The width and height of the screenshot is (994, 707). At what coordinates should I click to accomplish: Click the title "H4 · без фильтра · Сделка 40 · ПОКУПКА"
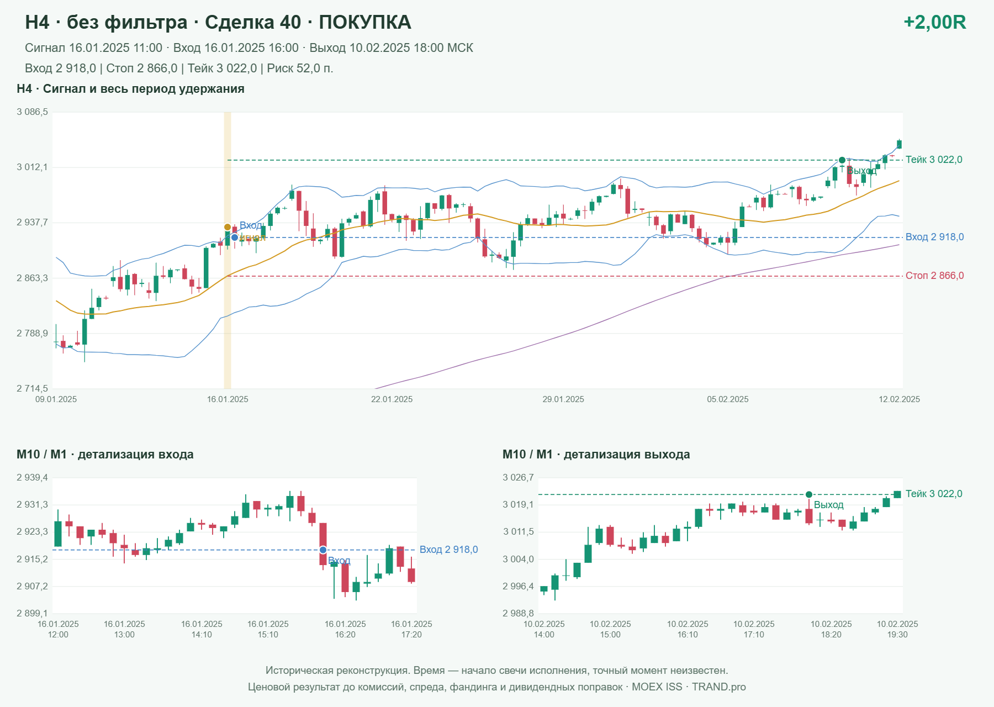tap(218, 22)
